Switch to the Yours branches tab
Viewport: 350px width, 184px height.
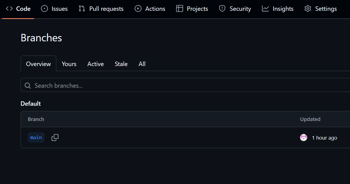tap(69, 64)
